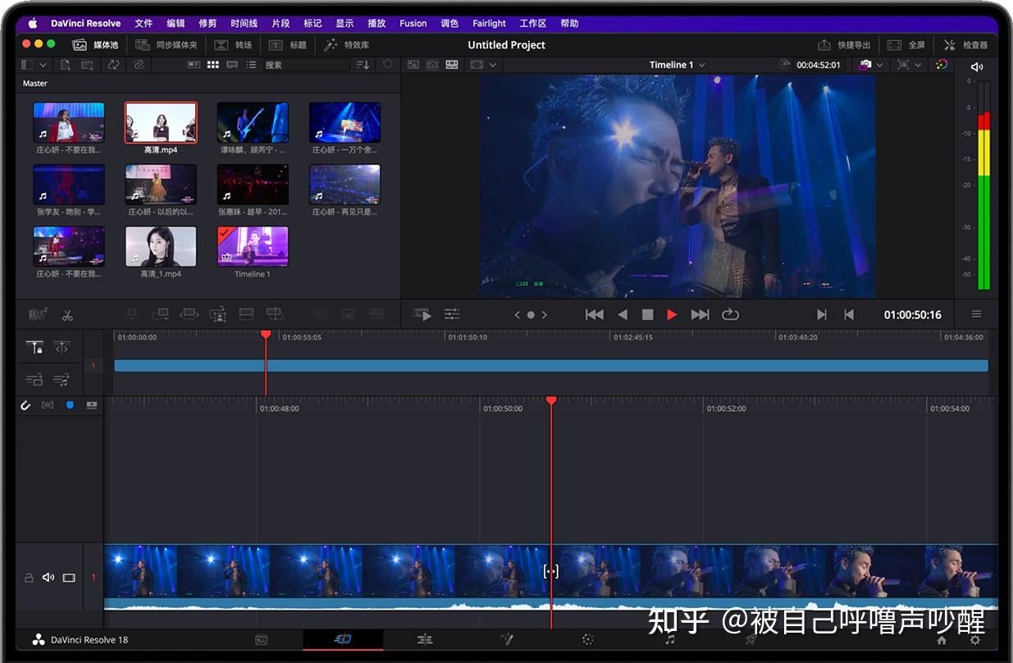Switch media pool to filmstrip view
Screen dimensions: 1013x663
coord(232,65)
